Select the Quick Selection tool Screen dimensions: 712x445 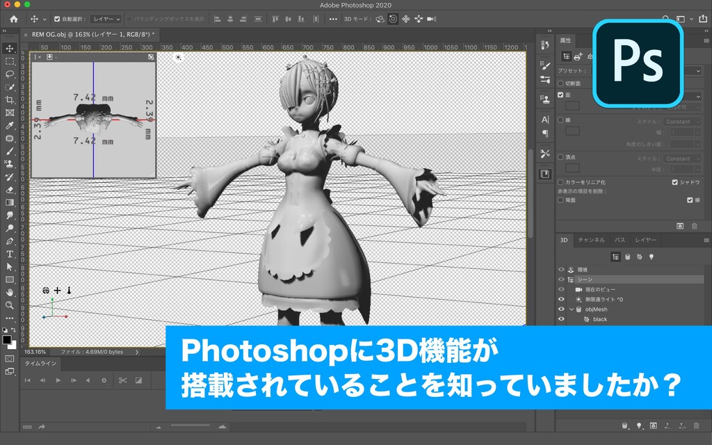point(10,87)
